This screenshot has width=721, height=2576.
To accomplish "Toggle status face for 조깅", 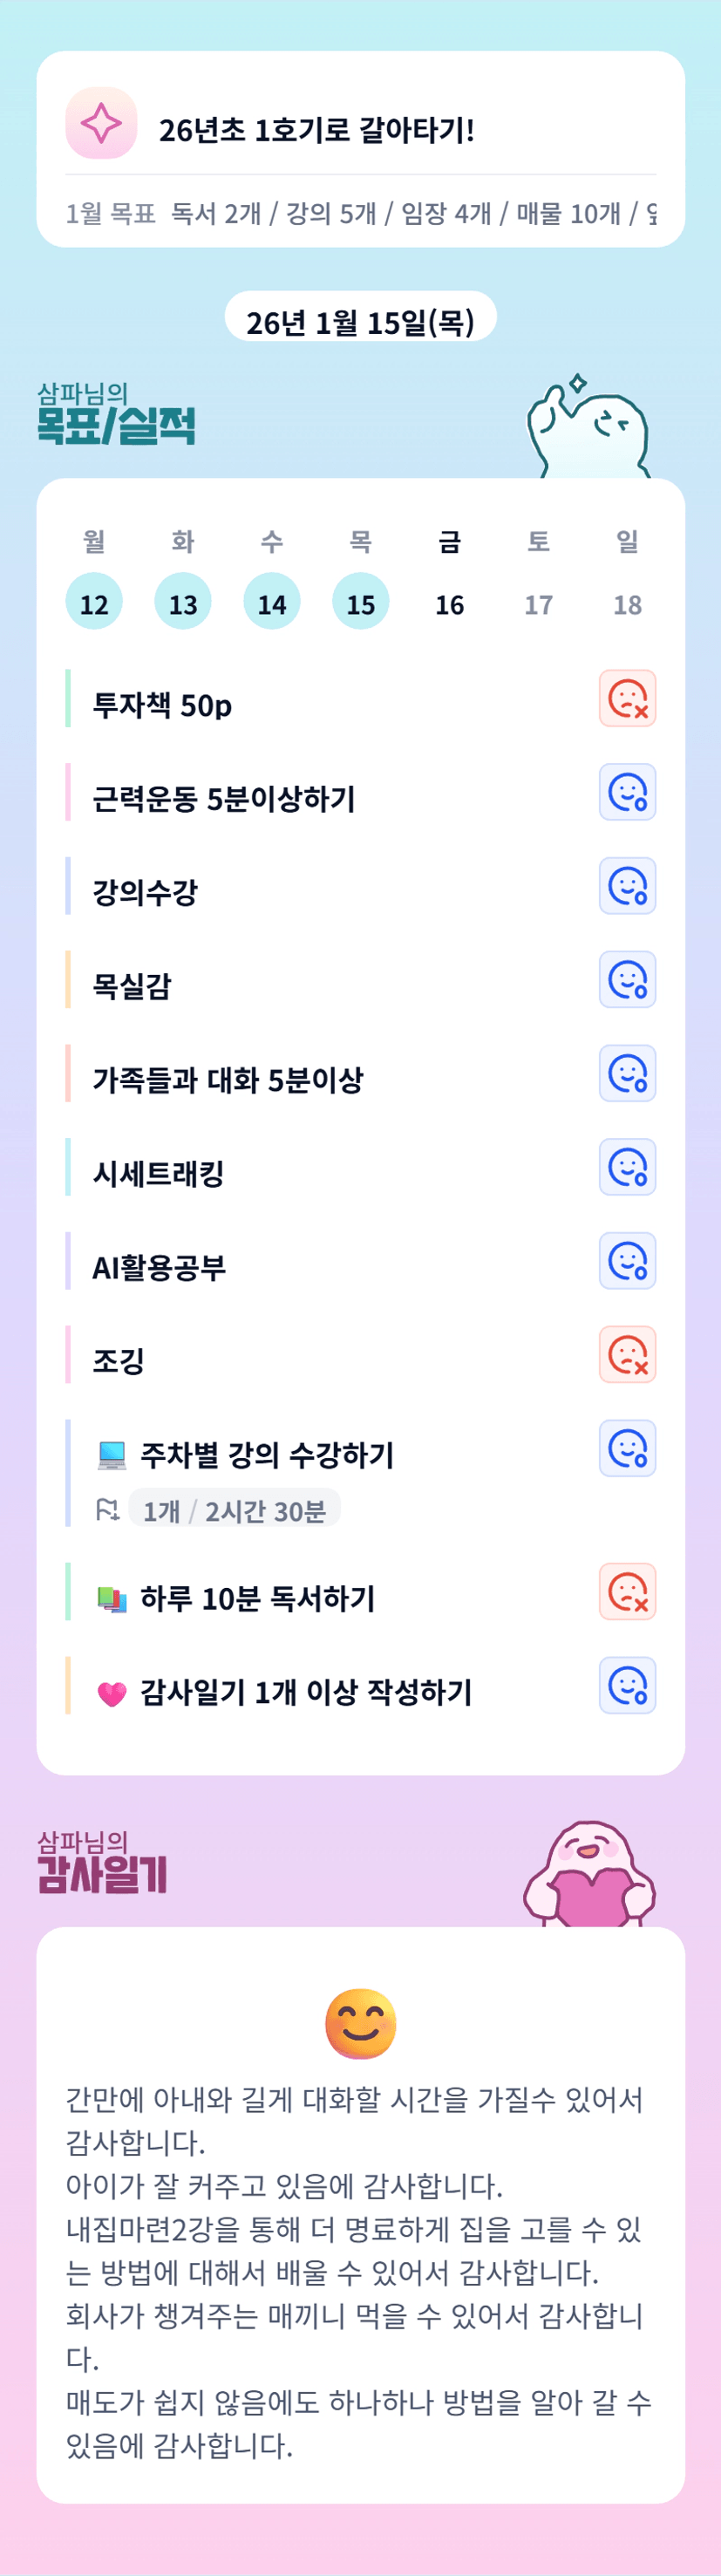I will click(627, 1355).
